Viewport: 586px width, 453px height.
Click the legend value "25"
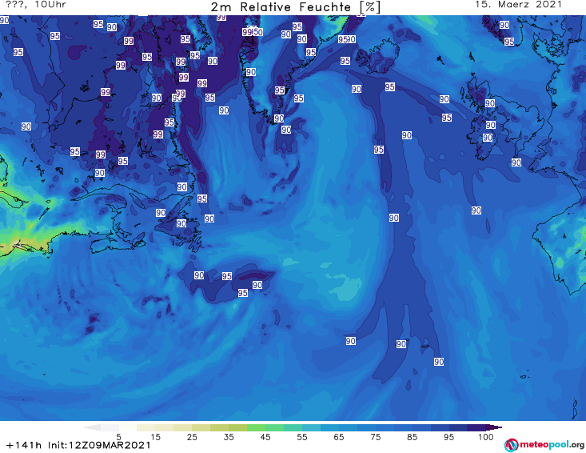click(192, 437)
